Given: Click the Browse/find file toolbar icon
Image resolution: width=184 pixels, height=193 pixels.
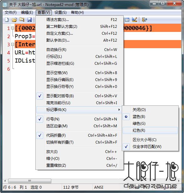Looking at the screenshot, I should (22, 20).
